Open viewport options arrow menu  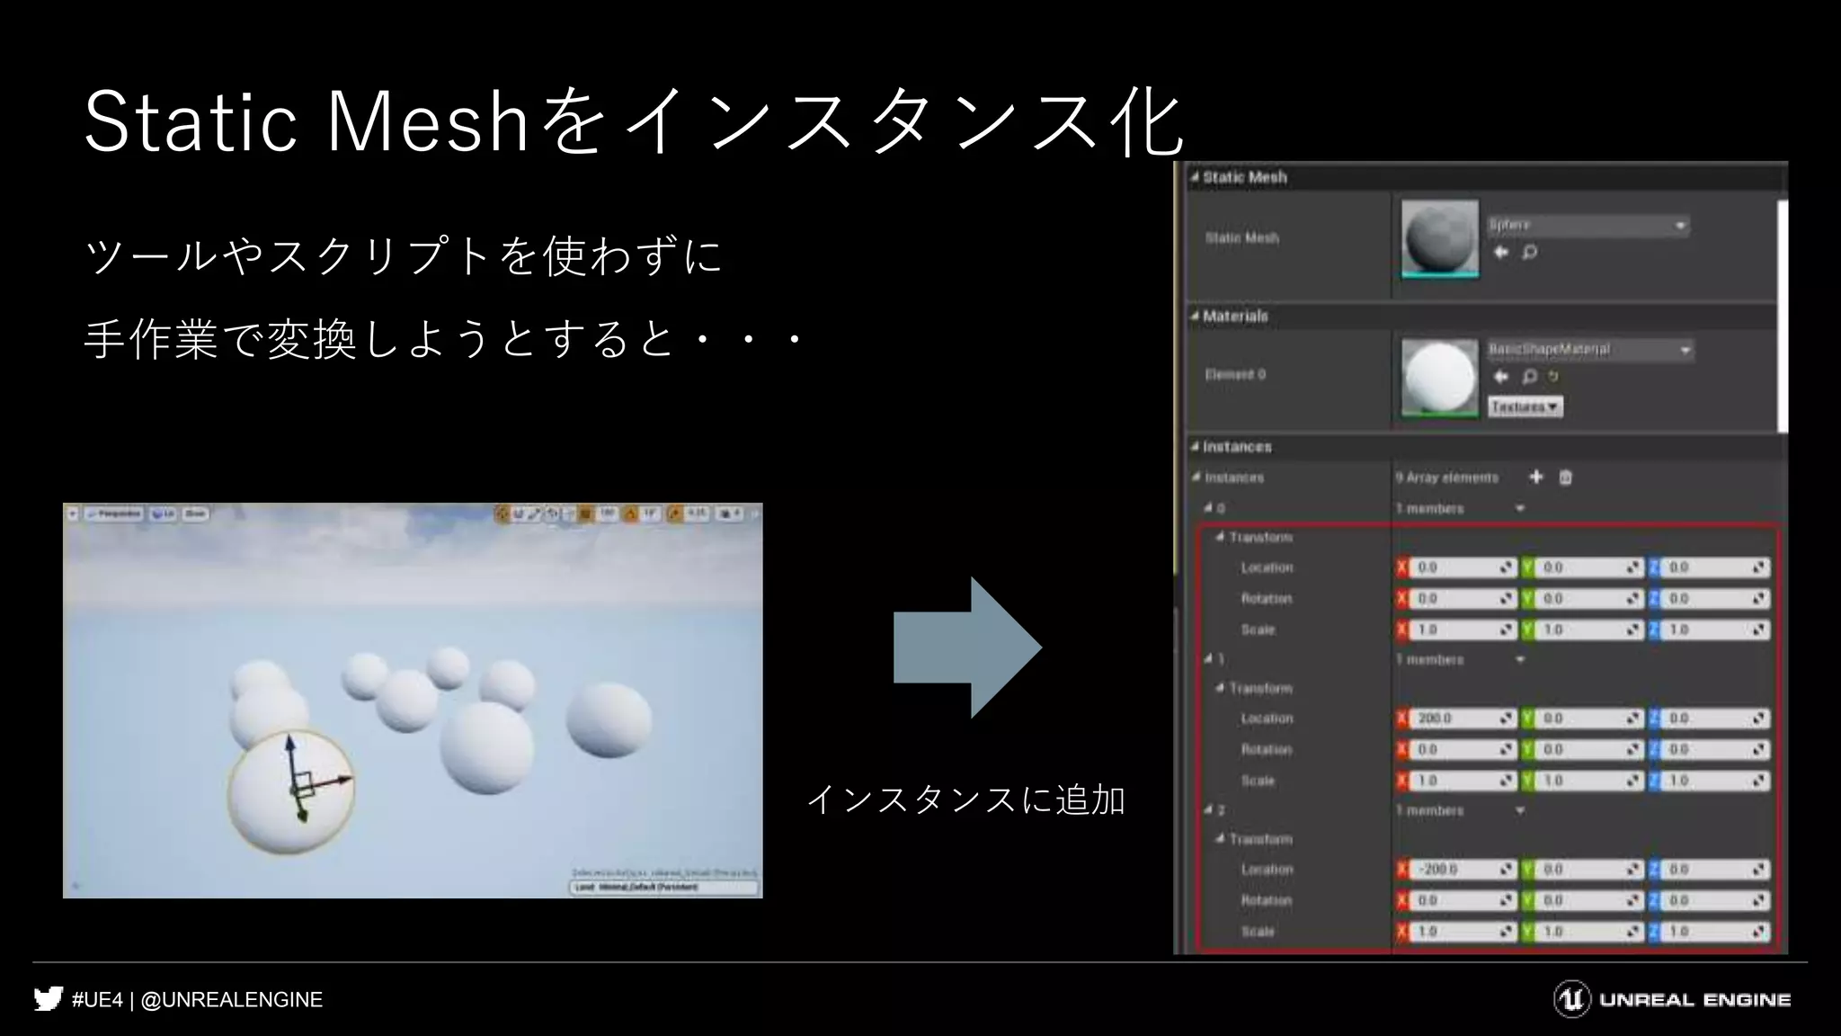(x=73, y=514)
